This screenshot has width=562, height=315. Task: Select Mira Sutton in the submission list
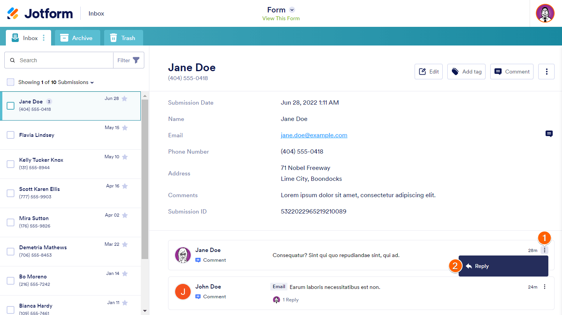70,222
